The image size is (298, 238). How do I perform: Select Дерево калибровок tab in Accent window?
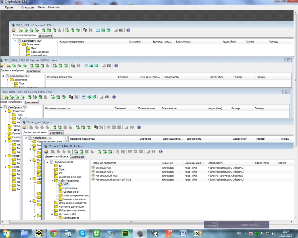(x=57, y=157)
